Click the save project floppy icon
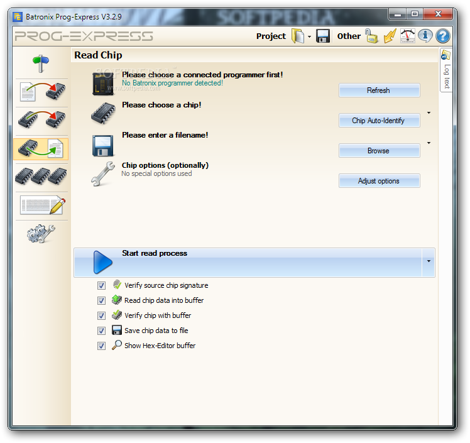The width and height of the screenshot is (470, 443). click(323, 36)
